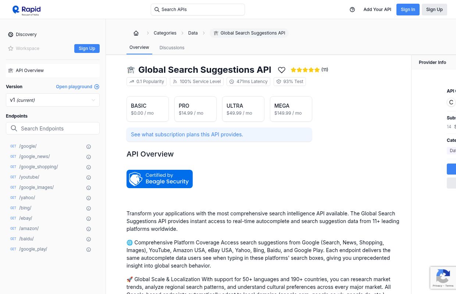This screenshot has height=294, width=456.
Task: Click the 0.1 Popularity badge
Action: tap(146, 82)
